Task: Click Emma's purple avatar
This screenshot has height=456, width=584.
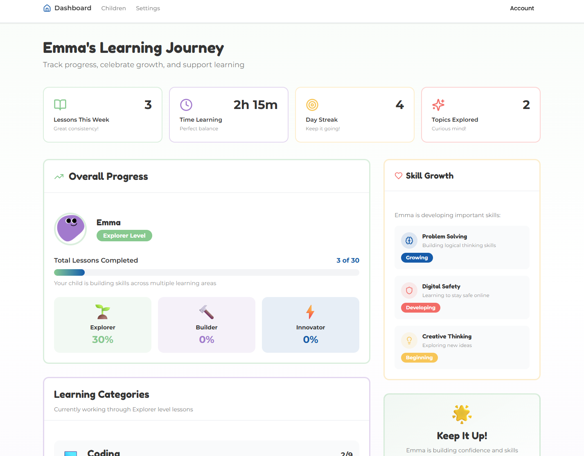Action: point(70,229)
